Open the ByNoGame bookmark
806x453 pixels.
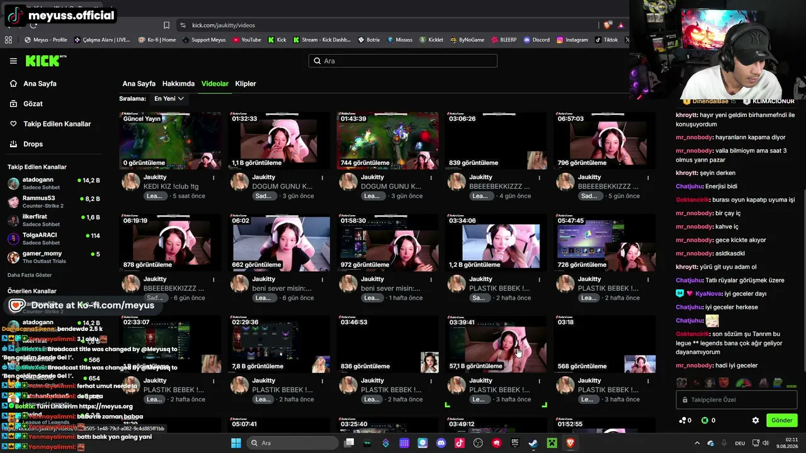pos(467,40)
